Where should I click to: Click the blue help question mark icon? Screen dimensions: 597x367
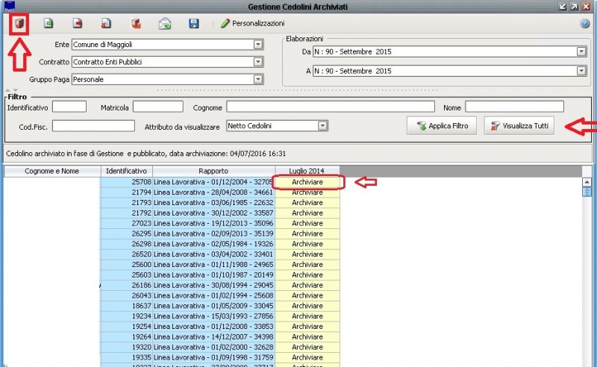[585, 24]
